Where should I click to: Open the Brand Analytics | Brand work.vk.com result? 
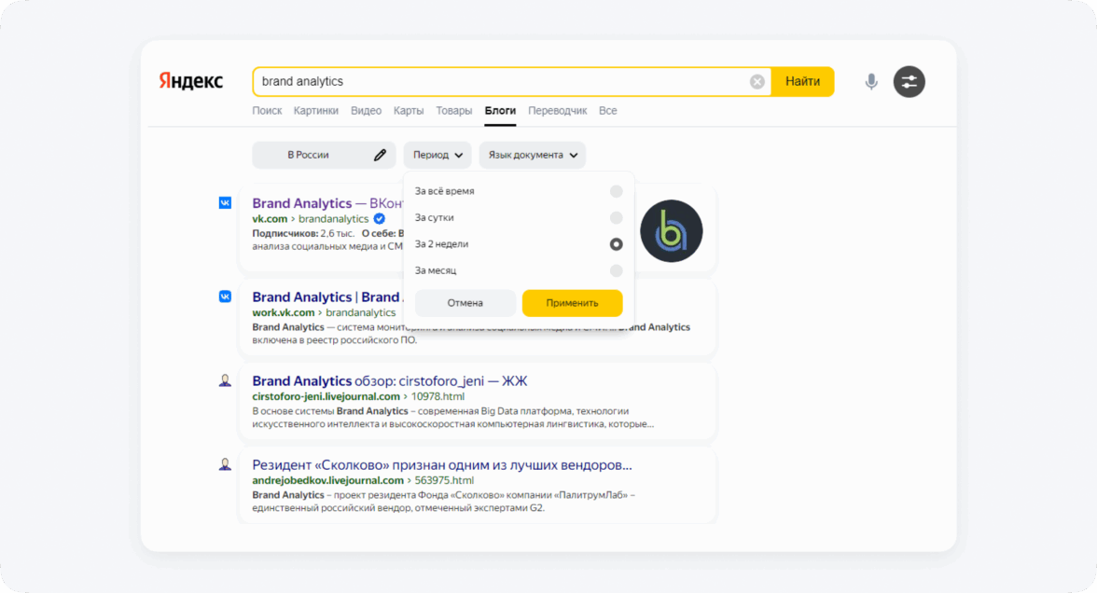tap(327, 296)
